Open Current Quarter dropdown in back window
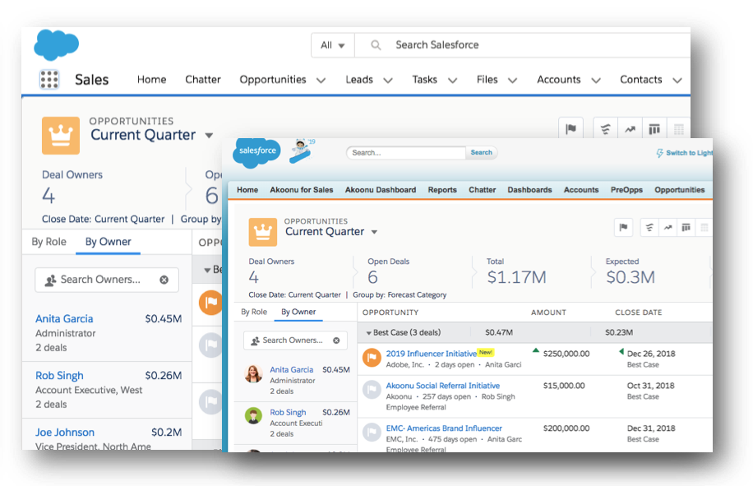This screenshot has height=486, width=753. pos(209,136)
